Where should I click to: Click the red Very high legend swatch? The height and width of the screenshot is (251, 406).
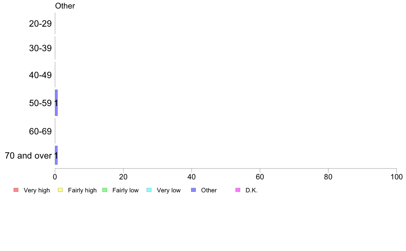(x=16, y=190)
